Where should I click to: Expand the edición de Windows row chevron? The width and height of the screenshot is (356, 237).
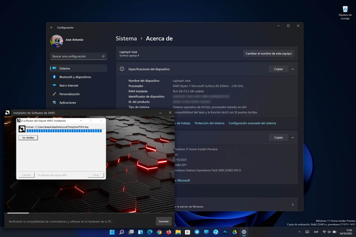pos(292,205)
